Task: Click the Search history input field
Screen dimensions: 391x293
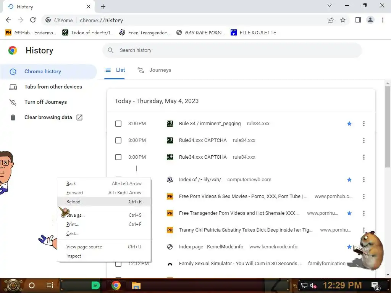Action: [x=232, y=50]
